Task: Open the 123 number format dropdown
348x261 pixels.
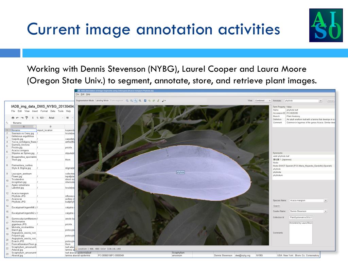Action: click(42, 118)
